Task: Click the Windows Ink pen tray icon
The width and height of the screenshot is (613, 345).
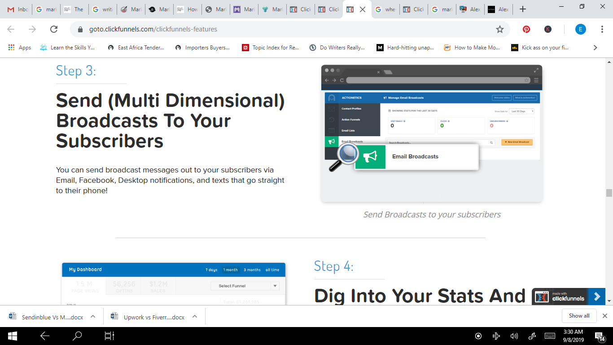Action: [532, 336]
